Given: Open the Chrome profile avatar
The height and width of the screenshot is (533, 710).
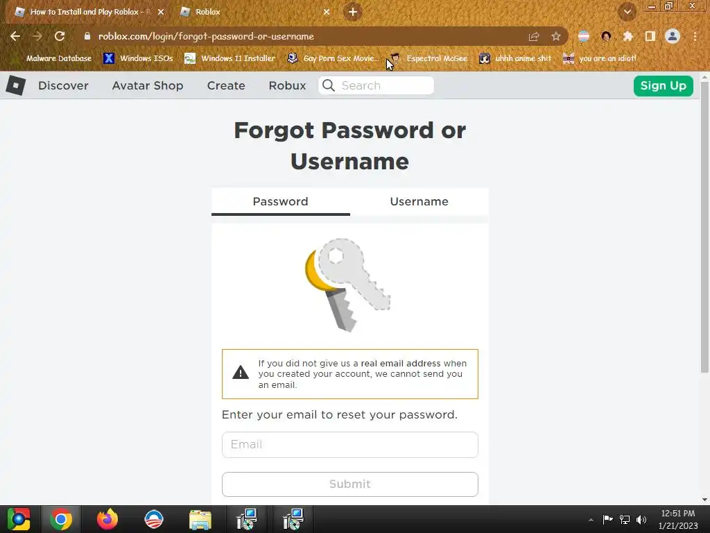Looking at the screenshot, I should pyautogui.click(x=673, y=36).
